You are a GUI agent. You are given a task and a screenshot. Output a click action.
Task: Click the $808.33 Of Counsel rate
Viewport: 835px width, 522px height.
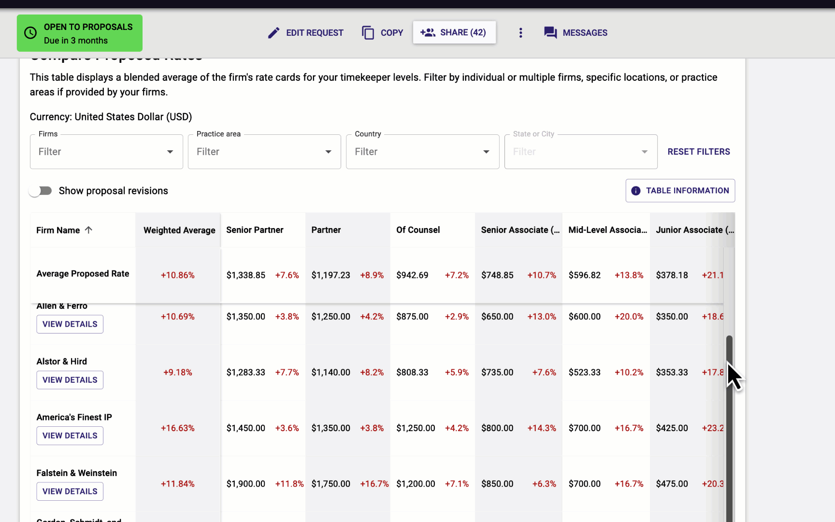pos(412,373)
